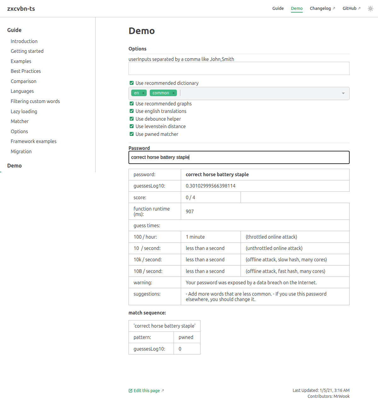Click the external-link arrow next to GitHub
378x413 pixels.
tap(359, 8)
